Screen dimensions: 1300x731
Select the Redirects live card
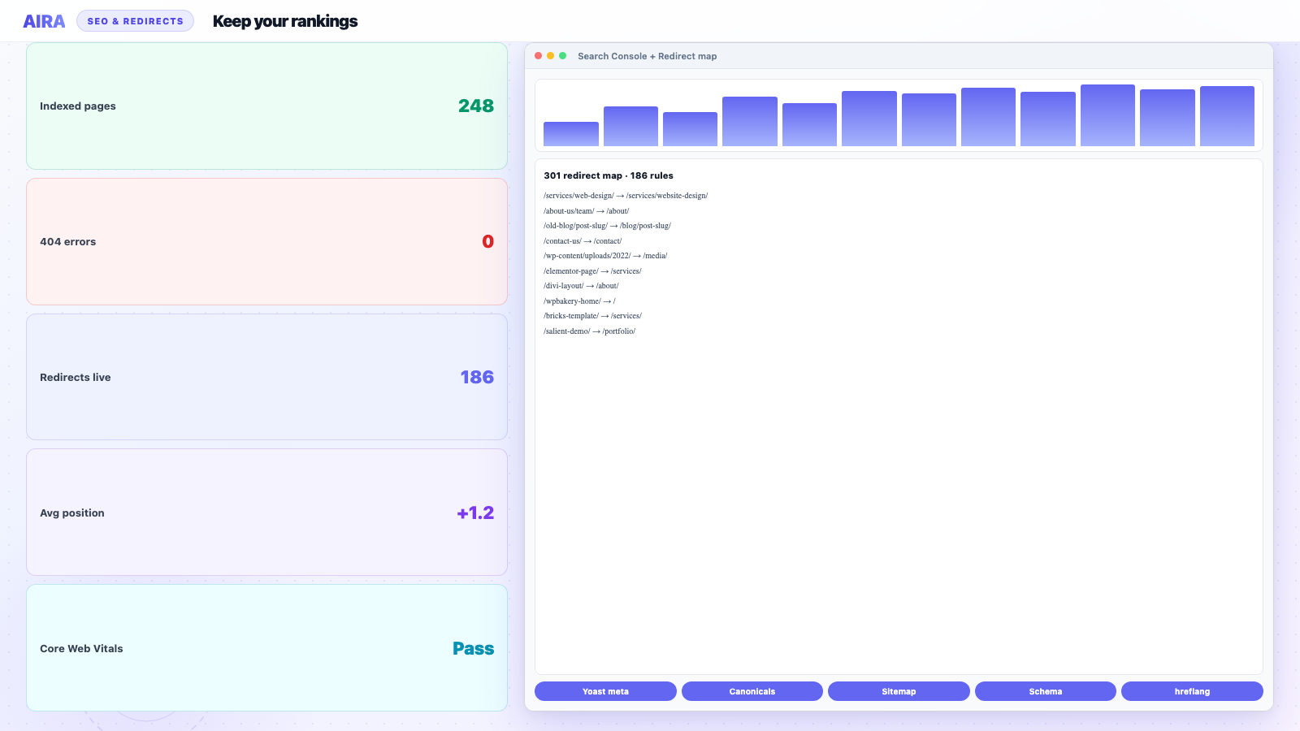266,377
